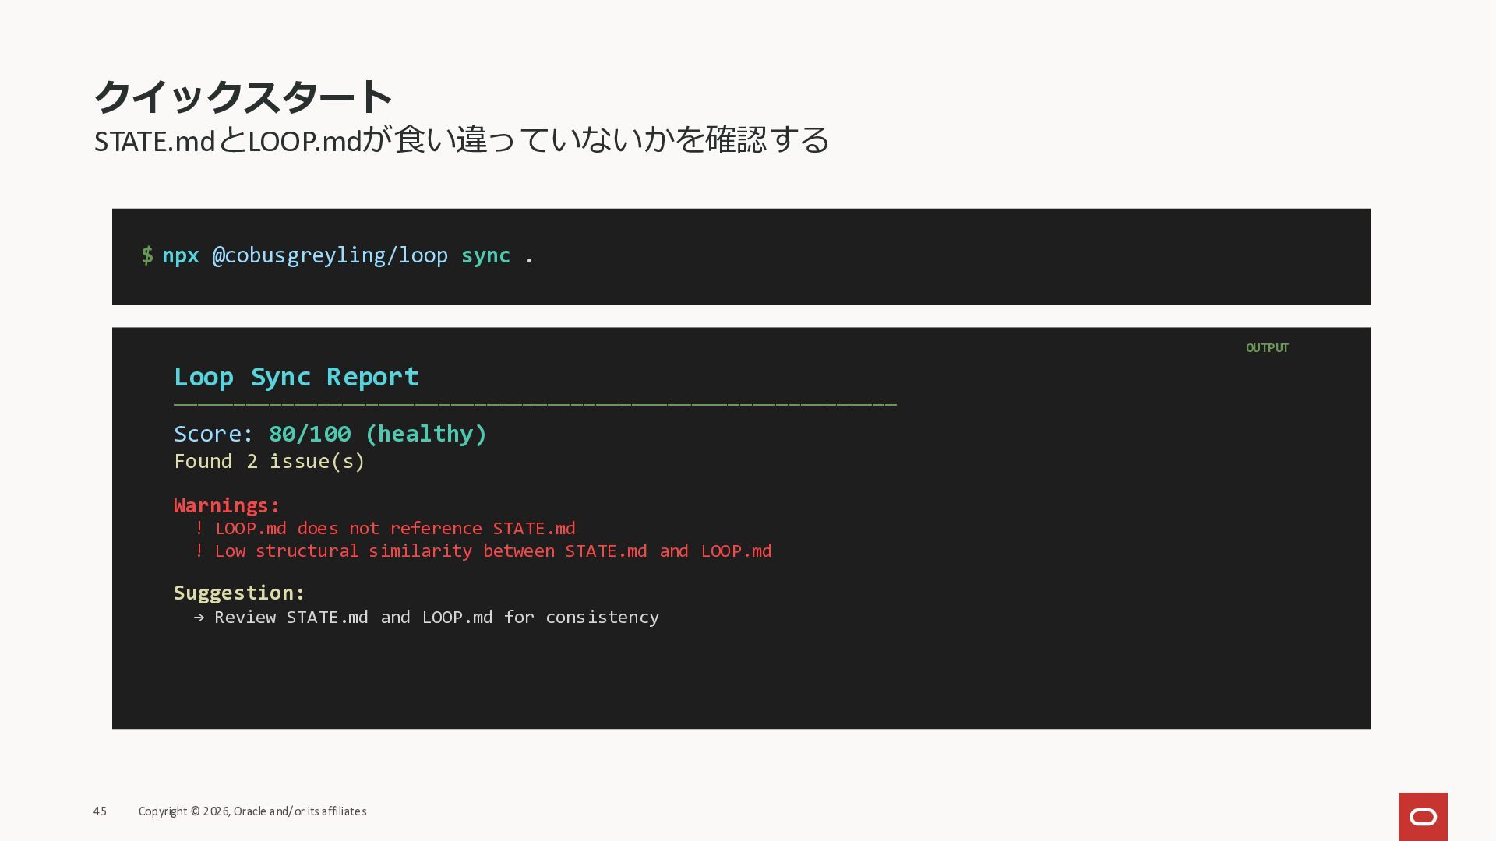Click the Low structural similarity warning line
This screenshot has width=1496, height=841.
coord(483,551)
